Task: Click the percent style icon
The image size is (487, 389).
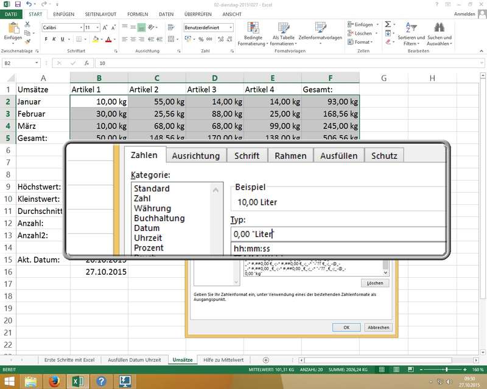Action: 201,39
